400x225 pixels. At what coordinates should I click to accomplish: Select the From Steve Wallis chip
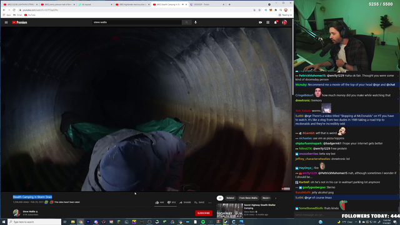(x=248, y=198)
